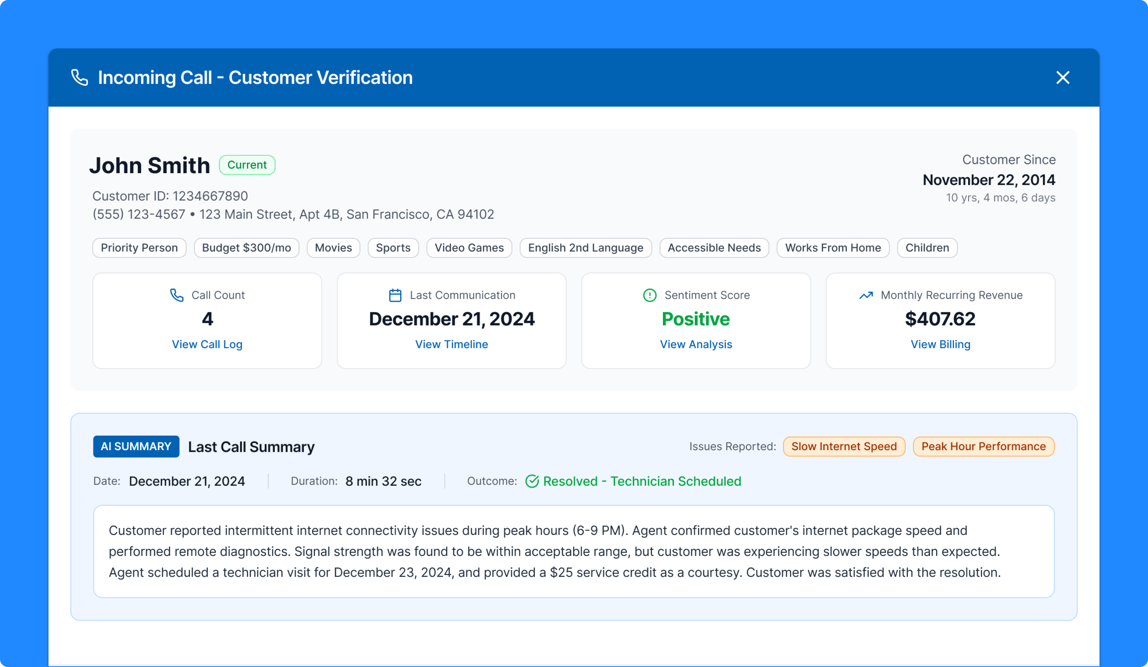1148x667 pixels.
Task: Open the View Timeline link
Action: pyautogui.click(x=451, y=344)
